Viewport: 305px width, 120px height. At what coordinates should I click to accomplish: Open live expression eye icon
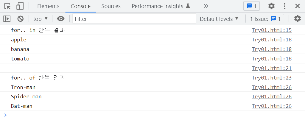tap(61, 19)
